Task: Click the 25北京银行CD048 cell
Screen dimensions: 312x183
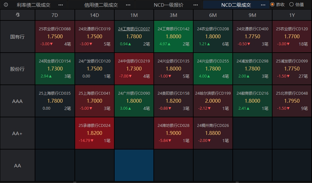Action: pos(292,101)
